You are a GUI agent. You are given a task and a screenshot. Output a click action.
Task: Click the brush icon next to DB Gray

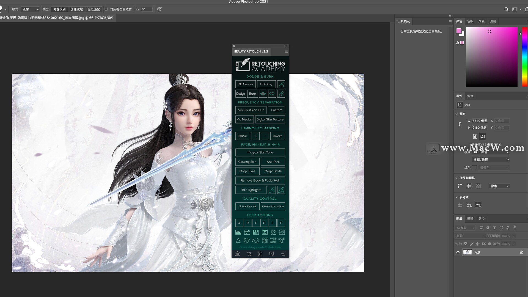(281, 84)
